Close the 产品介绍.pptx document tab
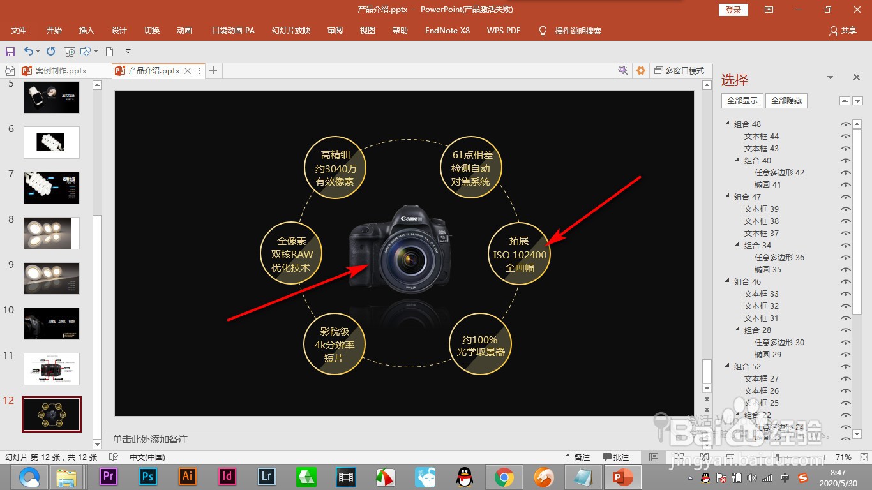Viewport: 872px width, 490px height. (x=188, y=71)
